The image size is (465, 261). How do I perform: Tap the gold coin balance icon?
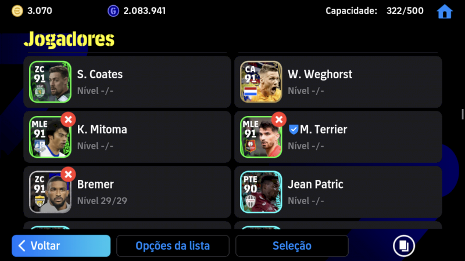tap(17, 11)
